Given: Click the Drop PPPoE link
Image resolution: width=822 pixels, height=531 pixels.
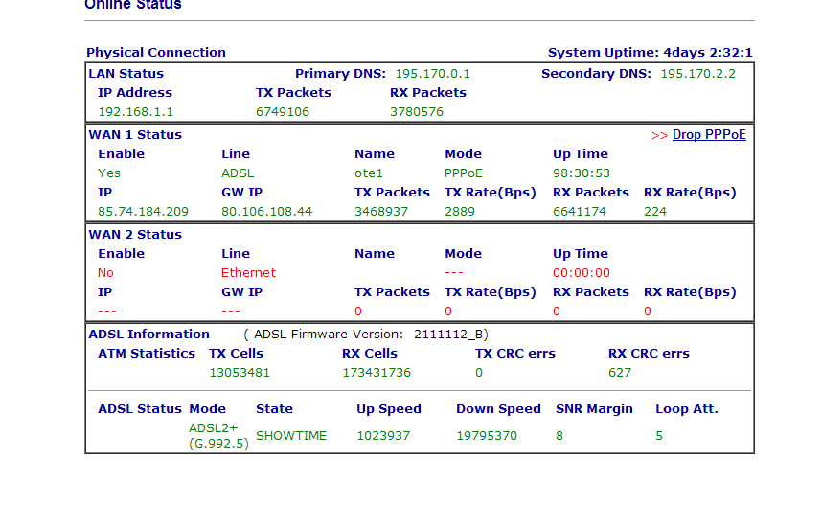Looking at the screenshot, I should coord(709,135).
